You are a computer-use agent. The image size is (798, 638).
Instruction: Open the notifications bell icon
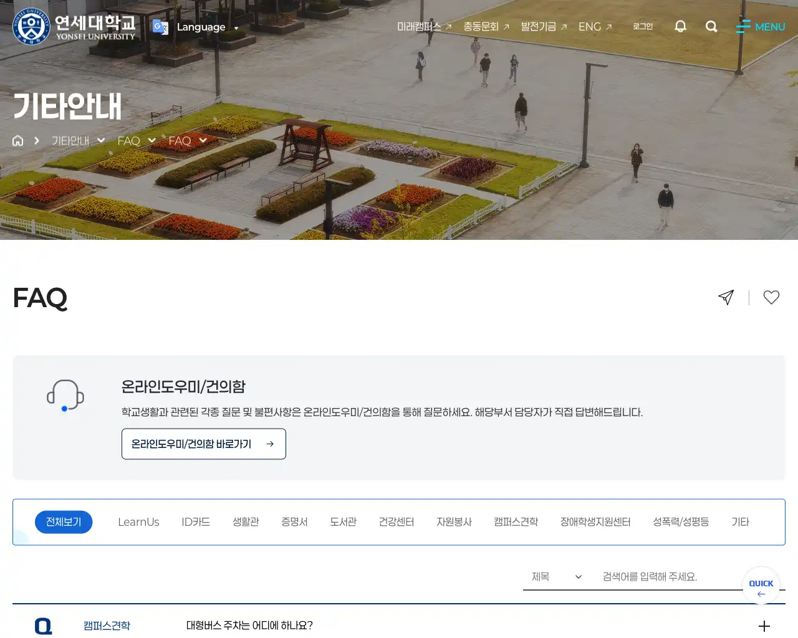tap(680, 26)
